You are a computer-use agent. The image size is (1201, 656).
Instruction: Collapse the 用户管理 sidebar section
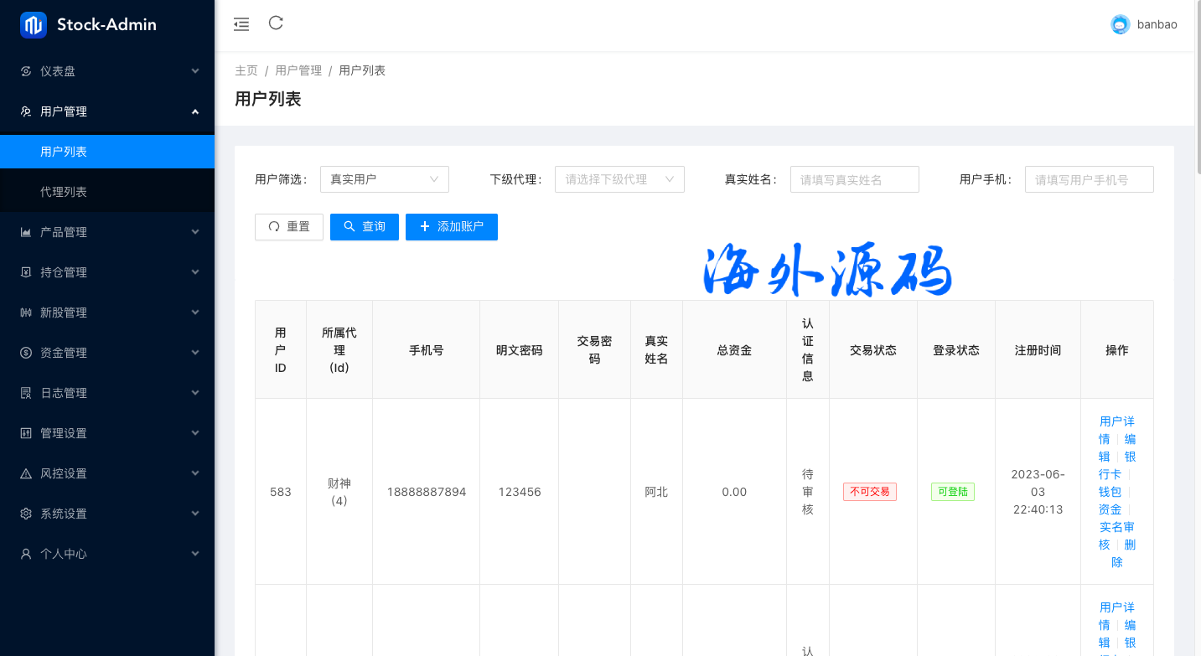click(107, 111)
